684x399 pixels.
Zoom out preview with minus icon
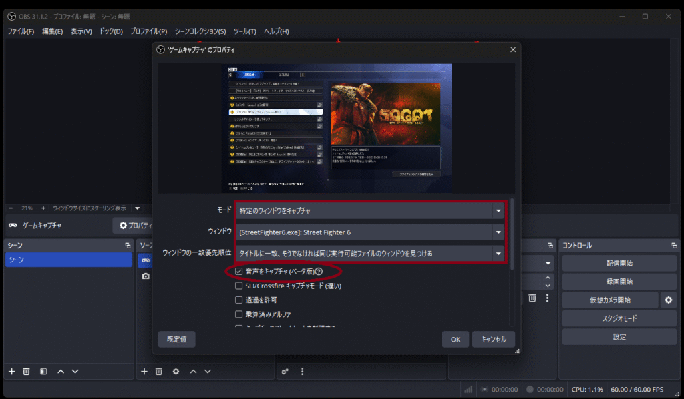click(x=11, y=208)
